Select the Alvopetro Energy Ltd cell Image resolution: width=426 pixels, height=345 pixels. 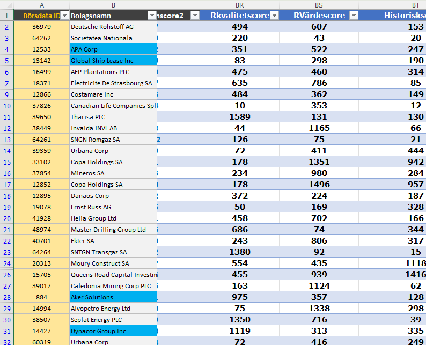pos(113,309)
